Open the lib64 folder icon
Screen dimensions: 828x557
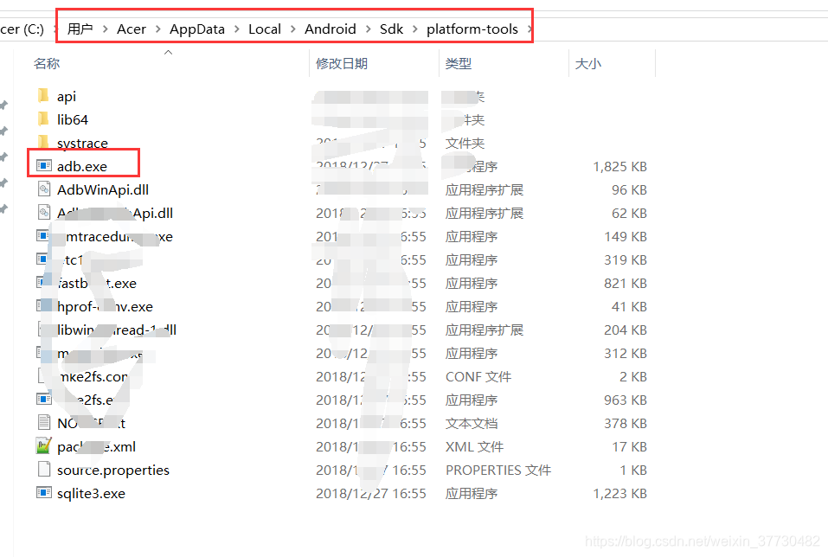pyautogui.click(x=43, y=119)
